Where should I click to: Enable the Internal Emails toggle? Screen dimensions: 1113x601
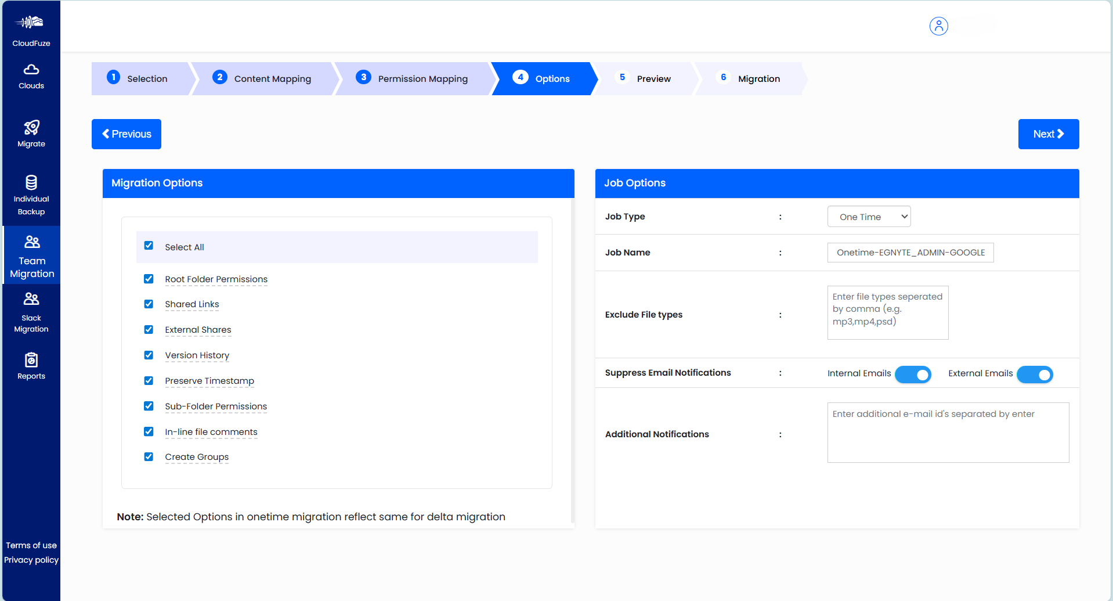(913, 375)
